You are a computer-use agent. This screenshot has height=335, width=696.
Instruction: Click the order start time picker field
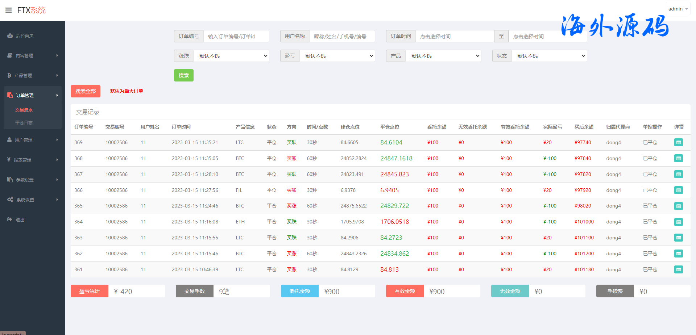point(455,36)
